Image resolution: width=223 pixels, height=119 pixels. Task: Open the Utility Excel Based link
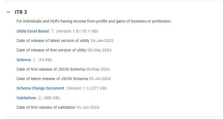point(32,31)
